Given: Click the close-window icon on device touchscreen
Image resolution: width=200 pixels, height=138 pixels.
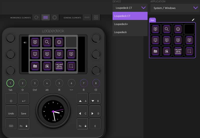Looking at the screenshot, I should tap(35, 42).
